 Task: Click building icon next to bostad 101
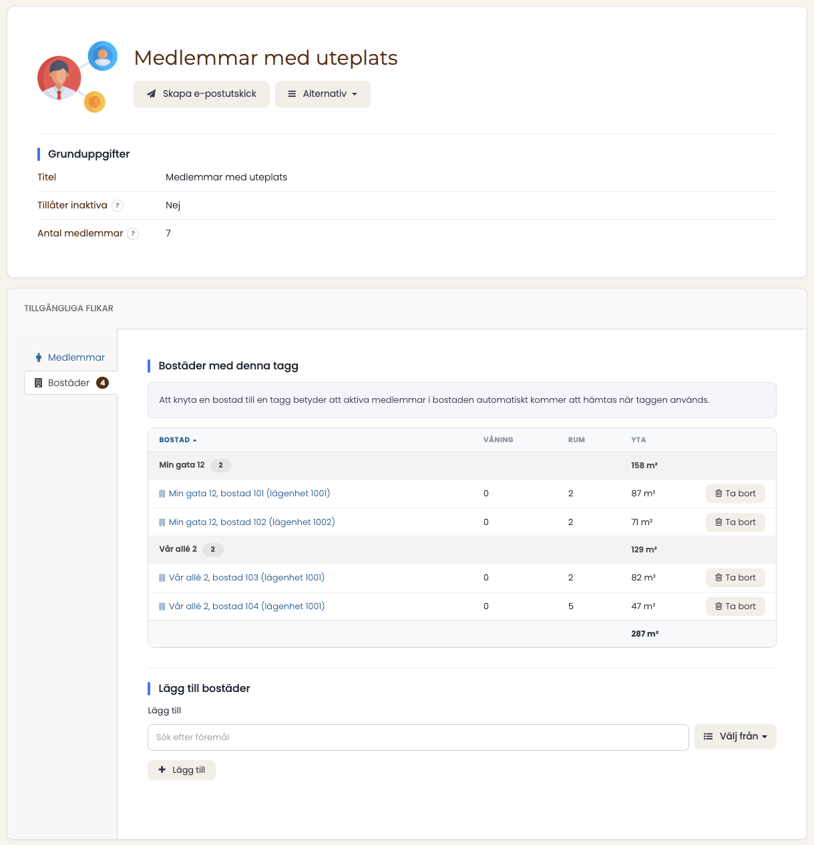click(x=162, y=494)
